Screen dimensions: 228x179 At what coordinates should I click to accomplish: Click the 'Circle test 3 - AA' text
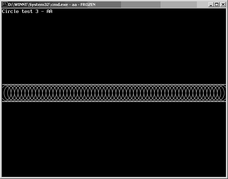(x=27, y=11)
